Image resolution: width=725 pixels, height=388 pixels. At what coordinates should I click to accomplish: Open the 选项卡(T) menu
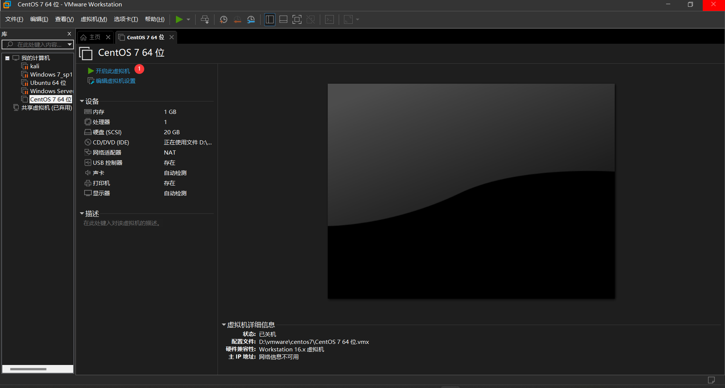[x=126, y=19]
